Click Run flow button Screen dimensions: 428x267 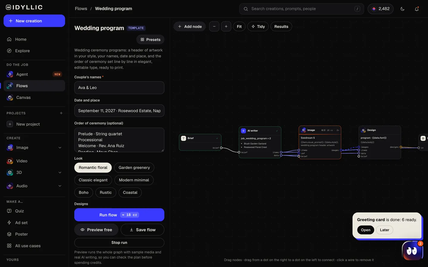click(x=119, y=215)
